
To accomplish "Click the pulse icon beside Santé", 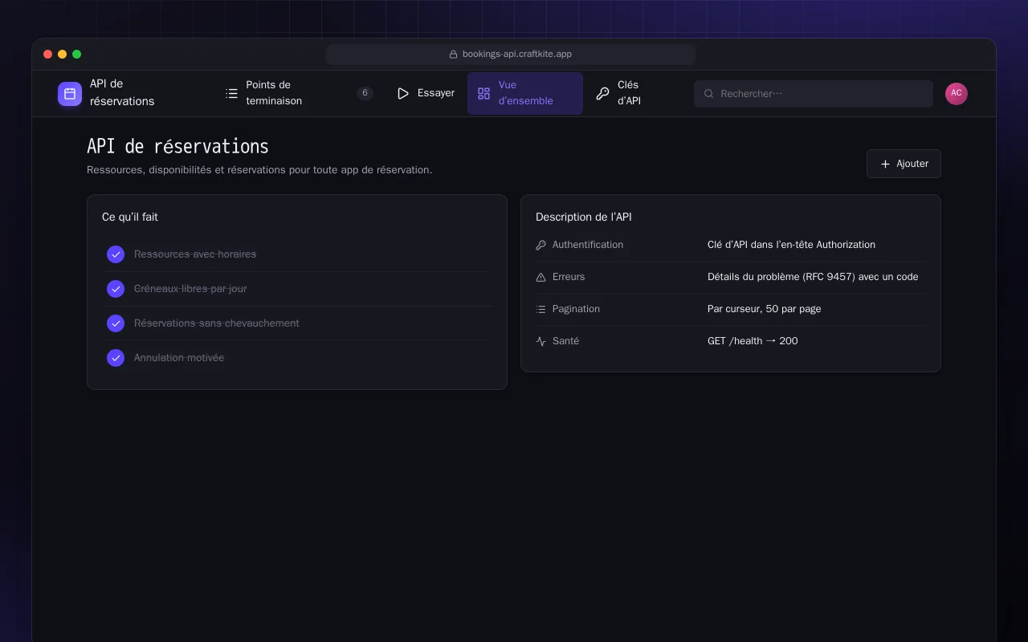I will [541, 341].
